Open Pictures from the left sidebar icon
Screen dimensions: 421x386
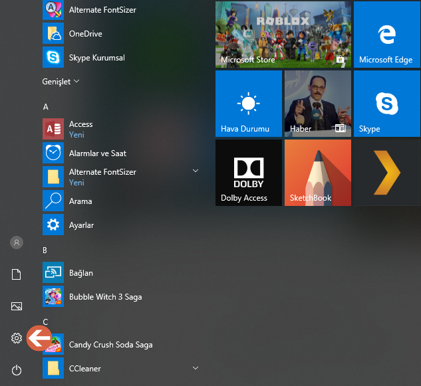(17, 306)
